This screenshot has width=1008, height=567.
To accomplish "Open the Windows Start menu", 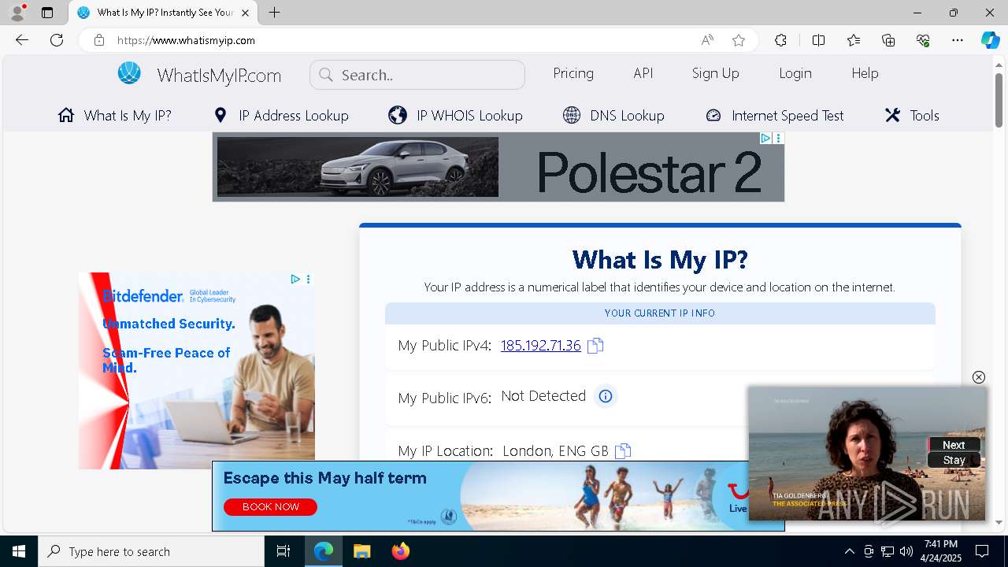I will click(19, 551).
